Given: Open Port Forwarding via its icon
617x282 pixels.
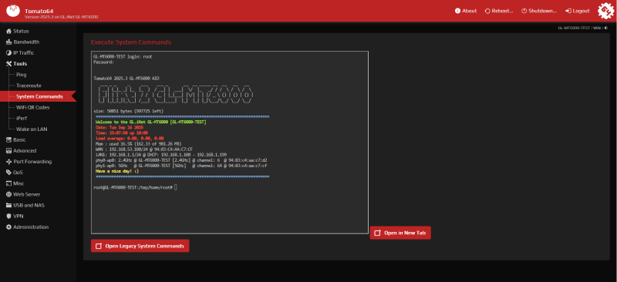Looking at the screenshot, I should pyautogui.click(x=8, y=162).
